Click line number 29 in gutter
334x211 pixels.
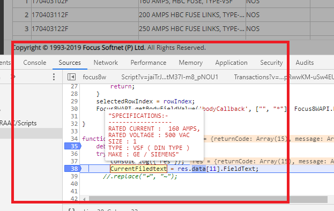[x=74, y=101]
